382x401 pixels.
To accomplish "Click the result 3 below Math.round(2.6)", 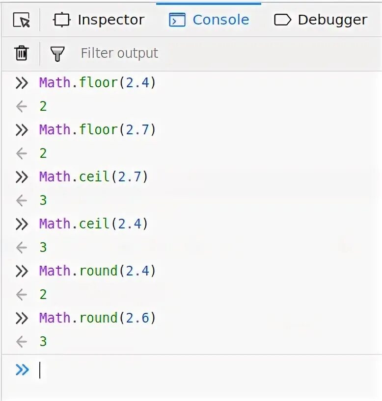I will pos(43,342).
